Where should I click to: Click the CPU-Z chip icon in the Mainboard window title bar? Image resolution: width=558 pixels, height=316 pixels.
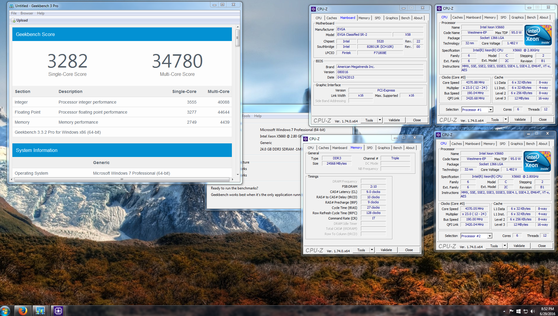(x=313, y=9)
